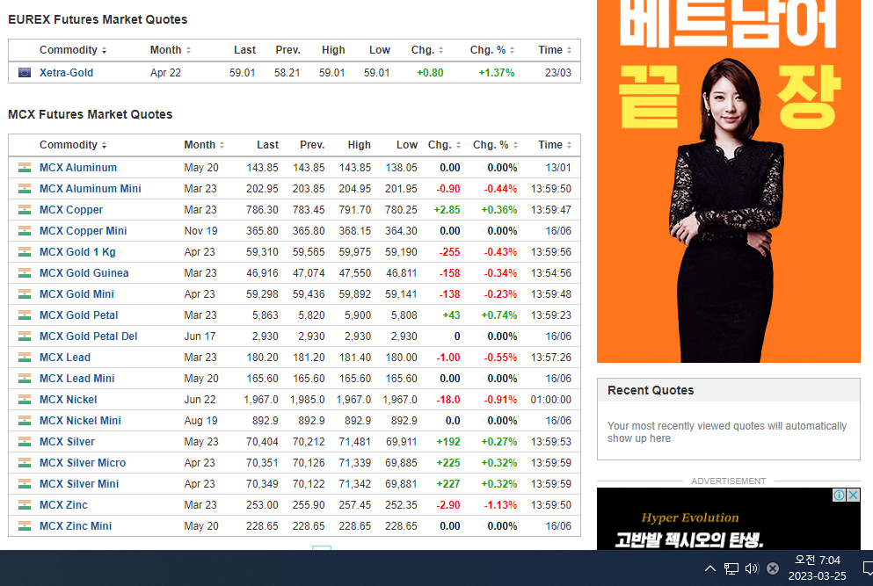Open the MCX Gold Petal link
The height and width of the screenshot is (586, 873).
tap(78, 315)
